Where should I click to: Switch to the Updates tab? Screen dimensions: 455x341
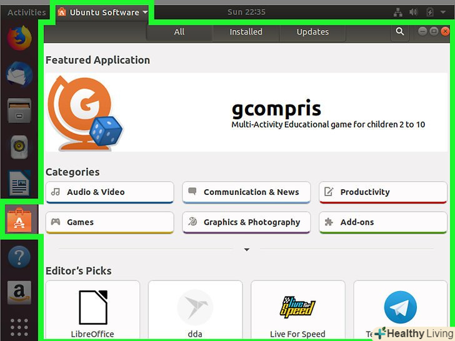pyautogui.click(x=312, y=32)
